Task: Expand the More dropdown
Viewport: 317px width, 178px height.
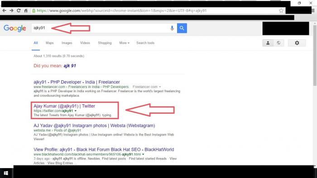Action: [x=124, y=43]
